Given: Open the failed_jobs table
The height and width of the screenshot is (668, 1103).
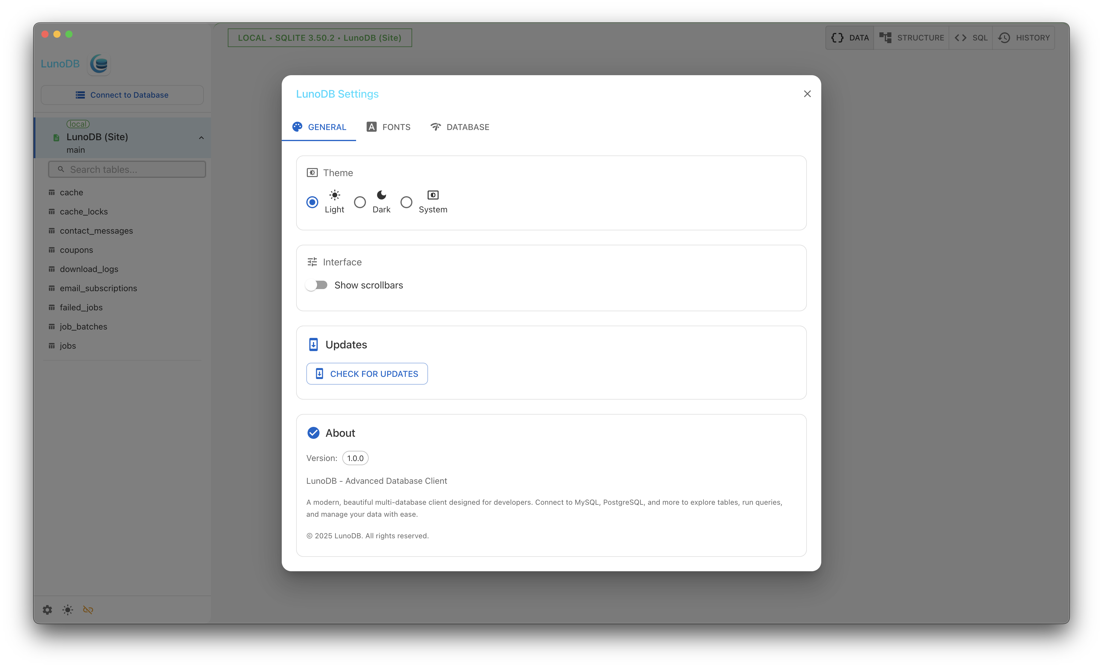Looking at the screenshot, I should 81,307.
